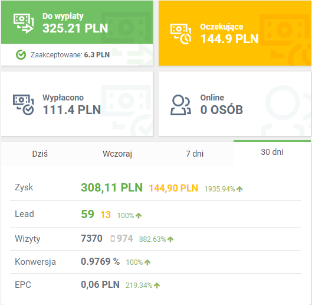
Task: Click the green 59 leads value
Action: click(x=87, y=214)
